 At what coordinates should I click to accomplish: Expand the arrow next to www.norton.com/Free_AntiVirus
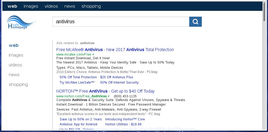tap(109, 96)
